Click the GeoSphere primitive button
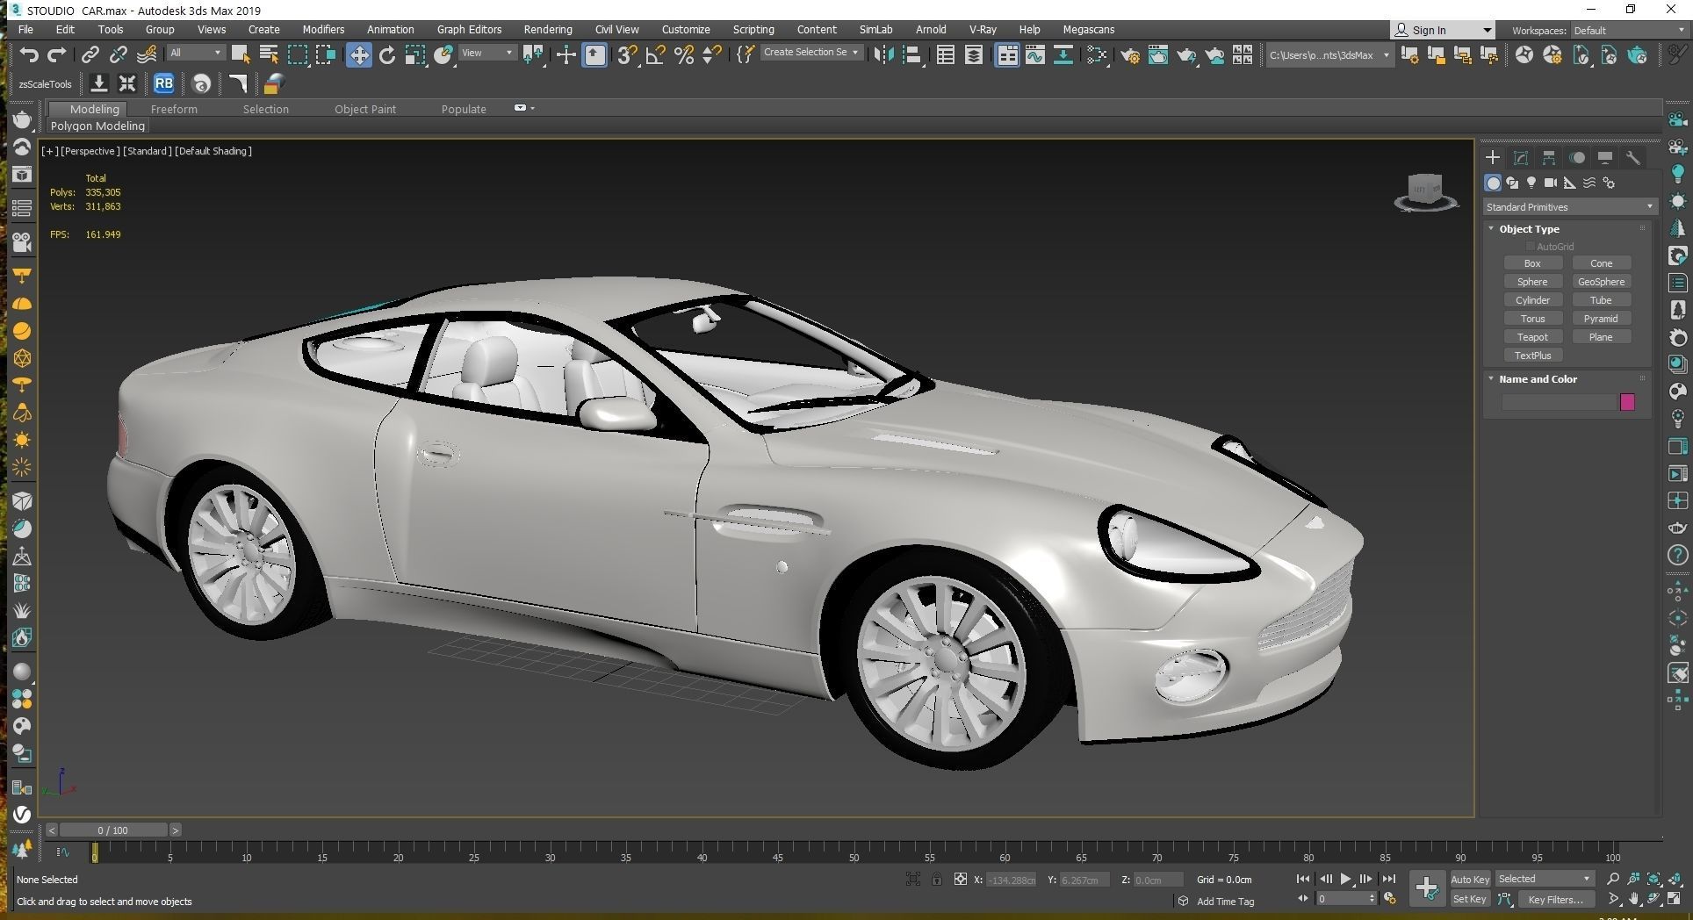This screenshot has width=1693, height=920. (1601, 282)
